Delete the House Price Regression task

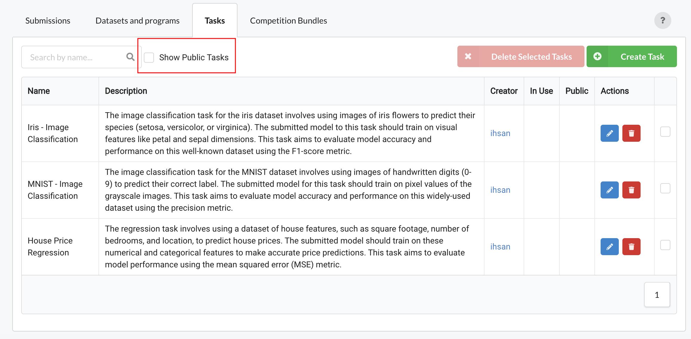pyautogui.click(x=631, y=246)
